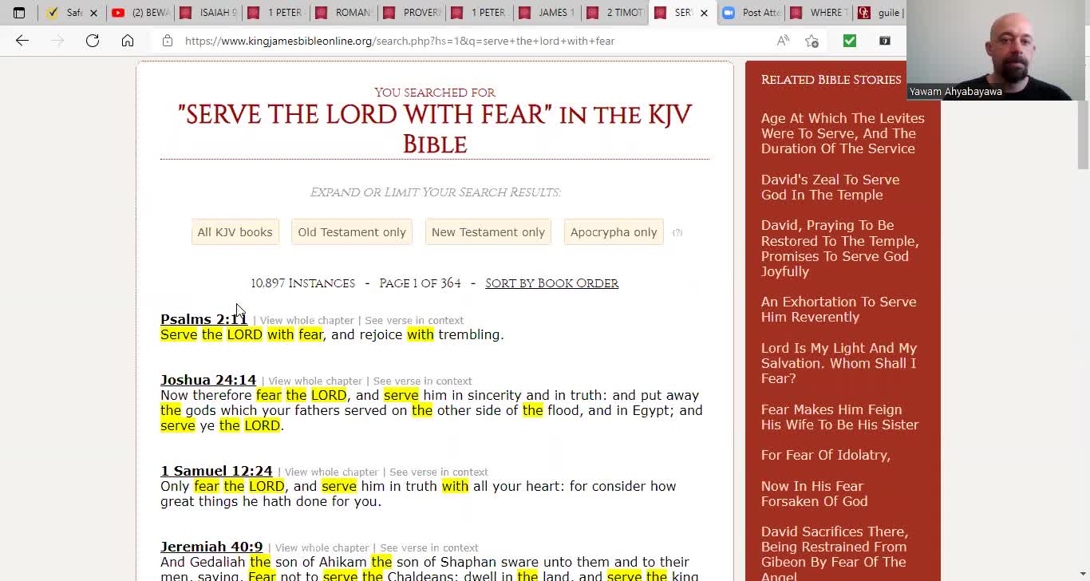Viewport: 1090px width, 581px height.
Task: Click the (?) help link beside Apocrypha
Action: click(677, 232)
